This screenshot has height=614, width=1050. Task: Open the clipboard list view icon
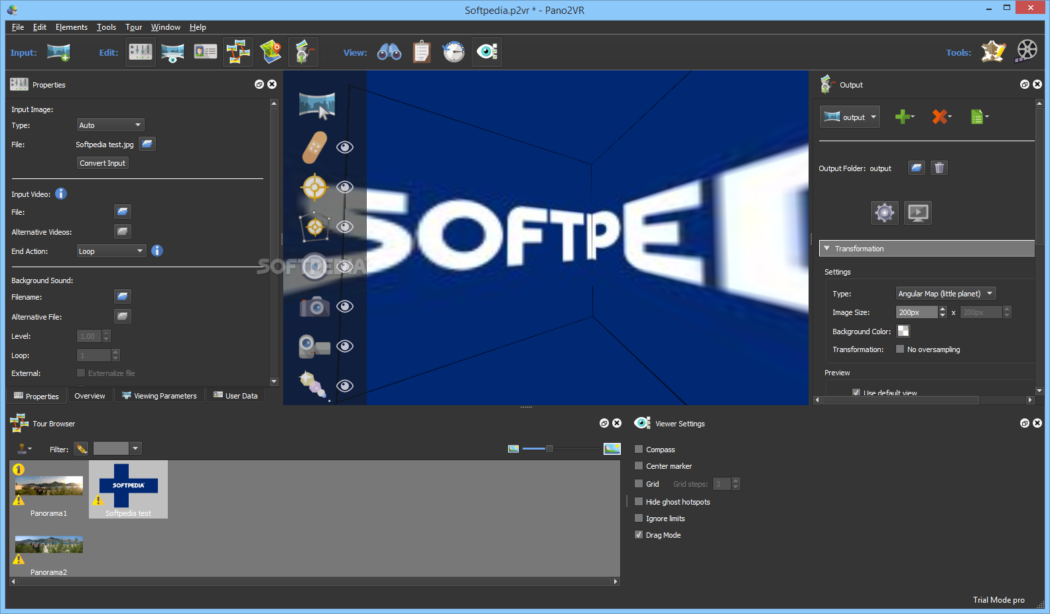[422, 52]
